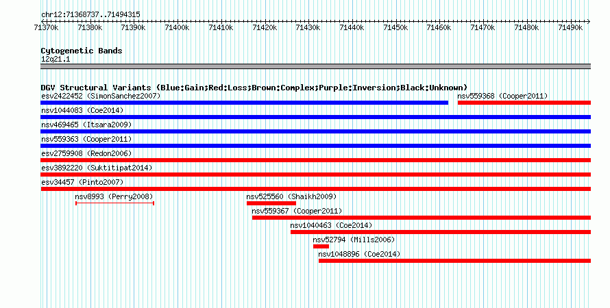
Task: Select the nsv8993 (Perry2008) label
Action: [114, 196]
